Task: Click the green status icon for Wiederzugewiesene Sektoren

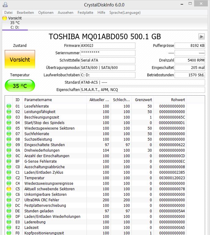Action: (9, 128)
